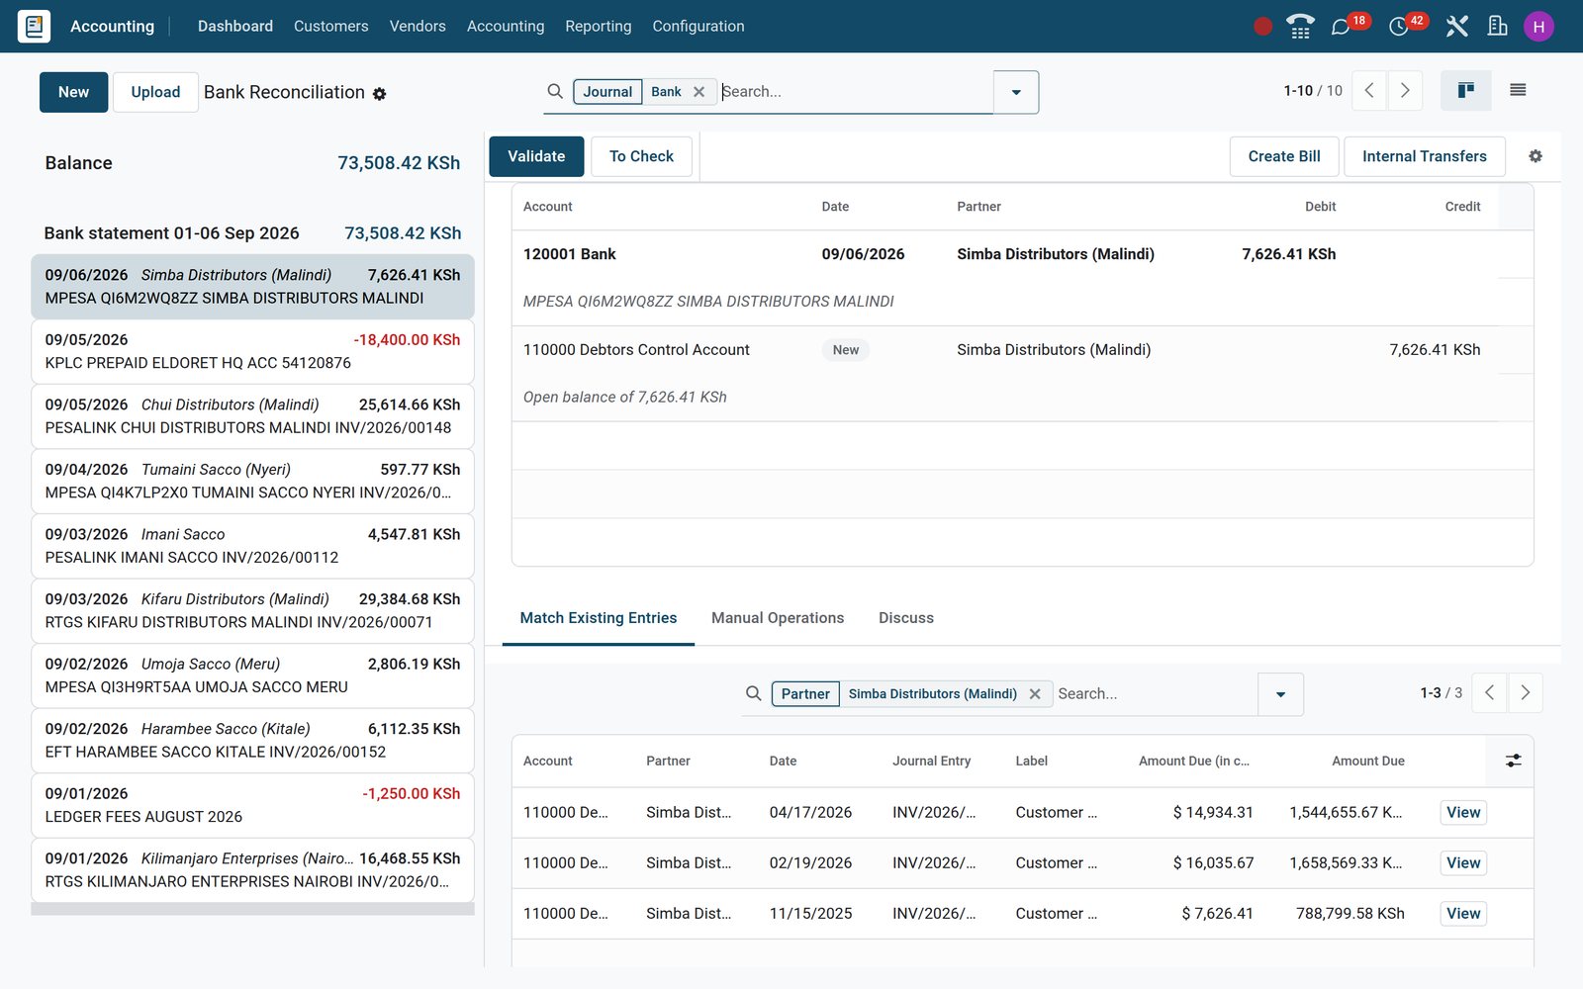Image resolution: width=1583 pixels, height=989 pixels.
Task: Switch to the Discuss tab
Action: [906, 618]
